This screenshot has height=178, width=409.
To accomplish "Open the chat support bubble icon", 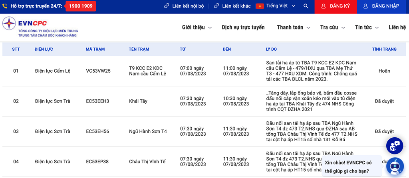I will [x=394, y=146].
